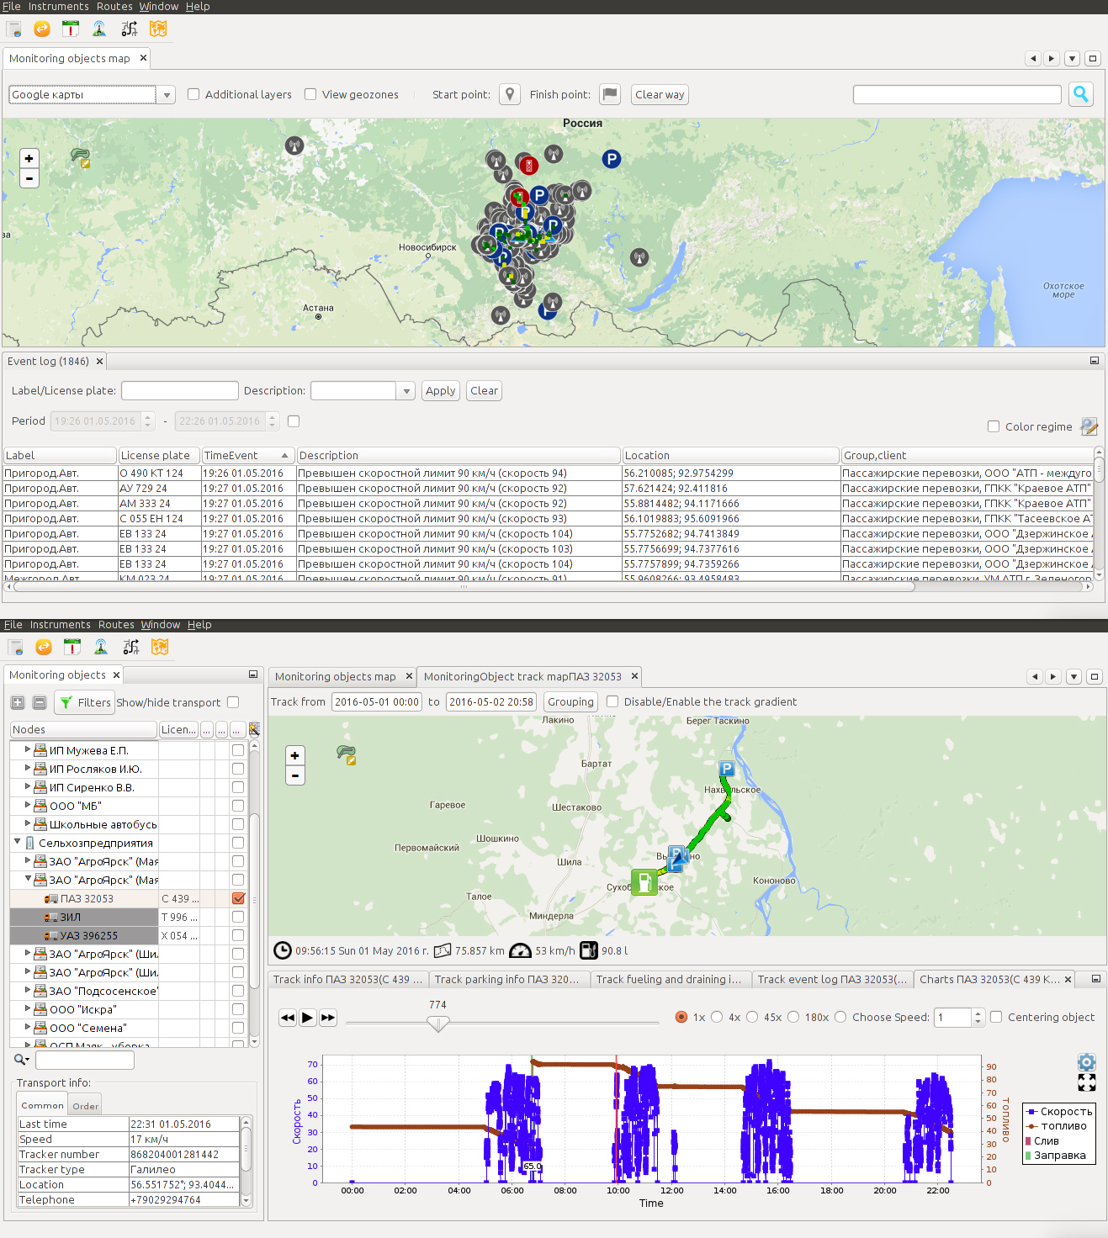The height and width of the screenshot is (1238, 1108).
Task: Click Clear in the Event log filter
Action: tap(484, 391)
